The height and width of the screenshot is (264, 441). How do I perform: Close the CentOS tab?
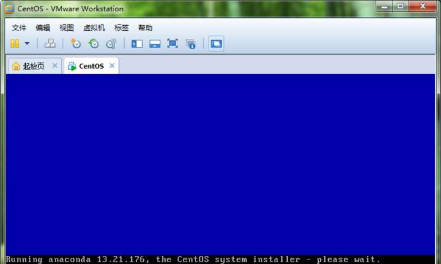point(112,66)
